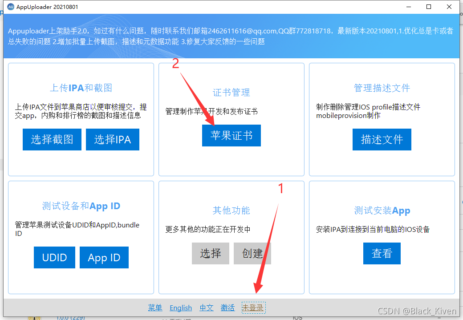
Task: Click the 选择IPA button
Action: [113, 139]
